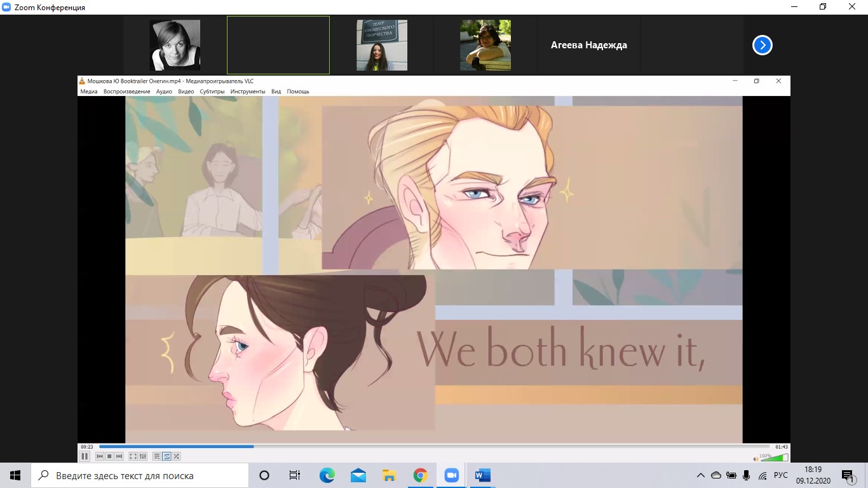Image resolution: width=868 pixels, height=488 pixels.
Task: Open the Windows Start menu
Action: pos(15,475)
